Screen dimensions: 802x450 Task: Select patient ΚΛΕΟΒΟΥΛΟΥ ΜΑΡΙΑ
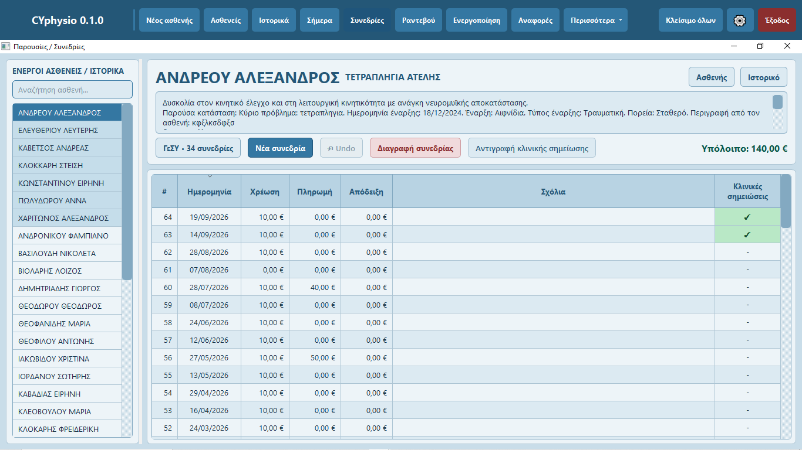(67, 411)
